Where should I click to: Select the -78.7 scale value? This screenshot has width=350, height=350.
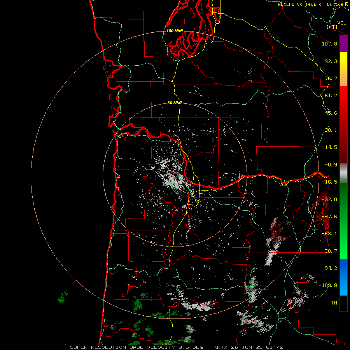click(329, 251)
